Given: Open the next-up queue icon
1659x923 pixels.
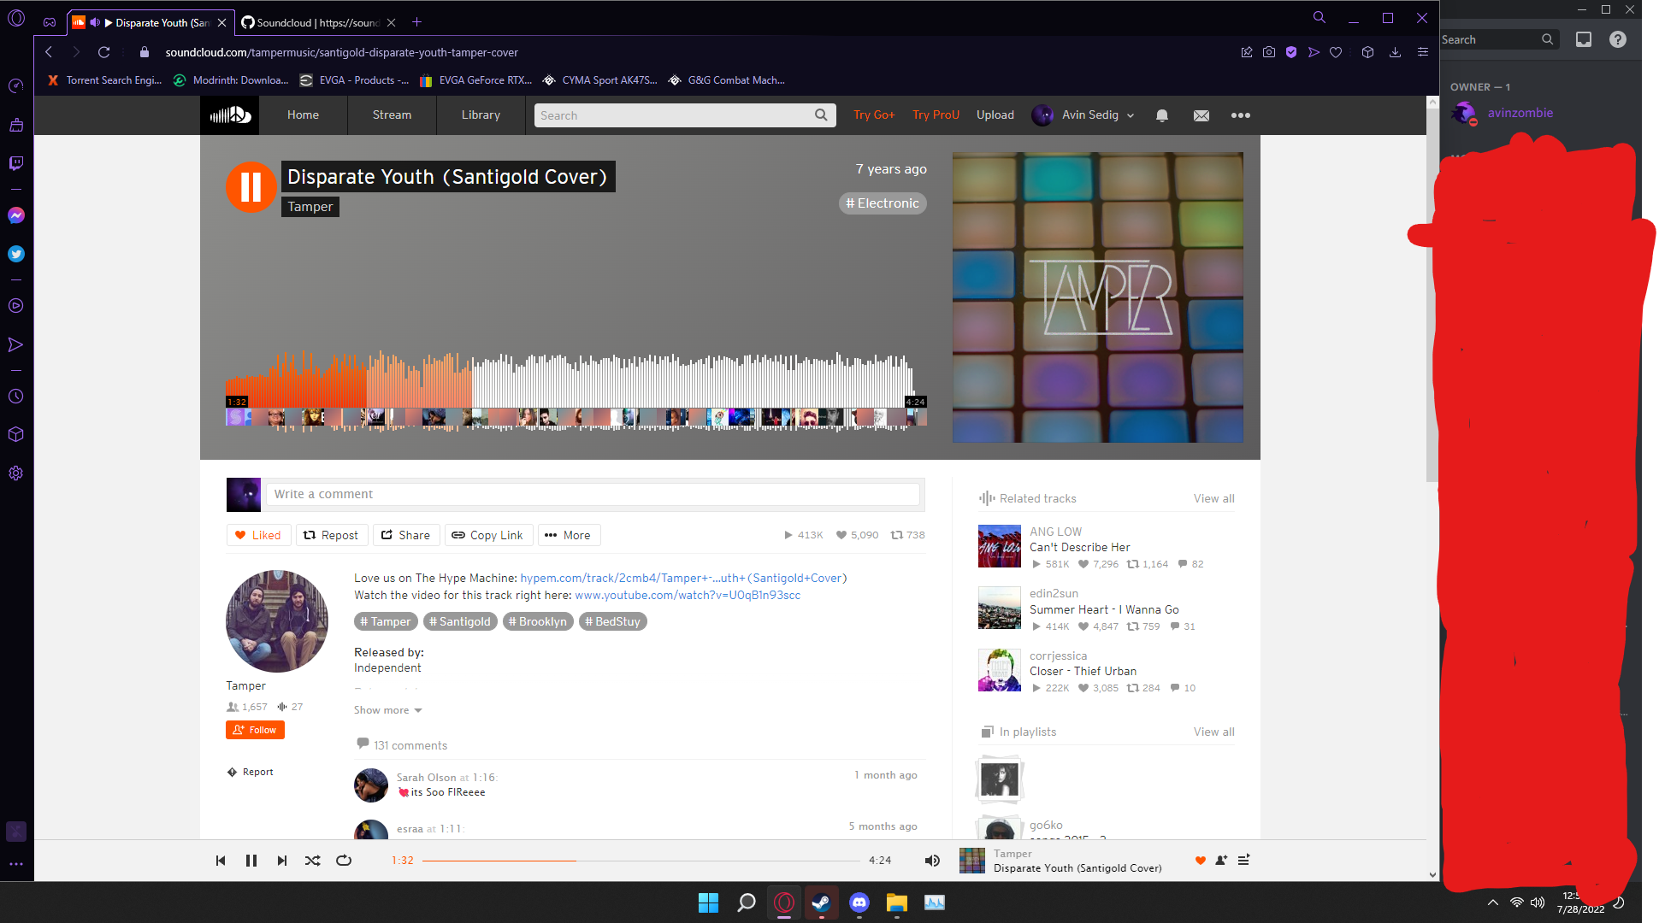Looking at the screenshot, I should (x=1243, y=861).
